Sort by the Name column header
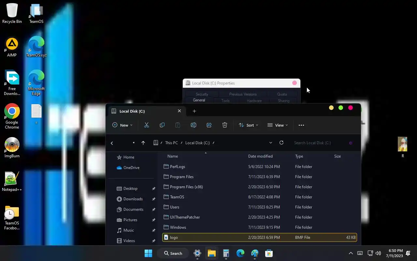Screen dimensions: 417x261 [173, 156]
